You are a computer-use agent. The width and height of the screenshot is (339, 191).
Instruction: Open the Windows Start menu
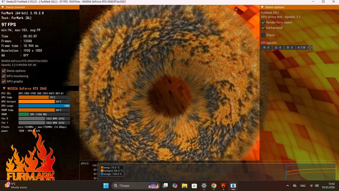tap(106, 186)
